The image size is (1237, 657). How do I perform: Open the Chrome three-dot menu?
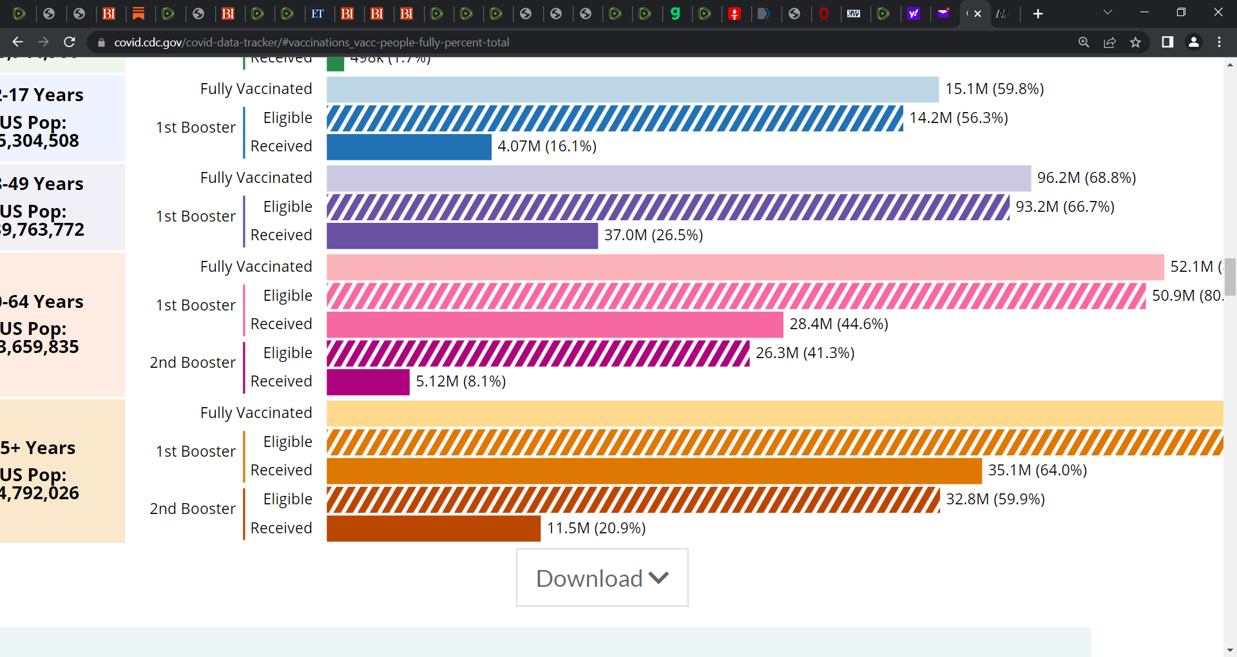pyautogui.click(x=1219, y=42)
